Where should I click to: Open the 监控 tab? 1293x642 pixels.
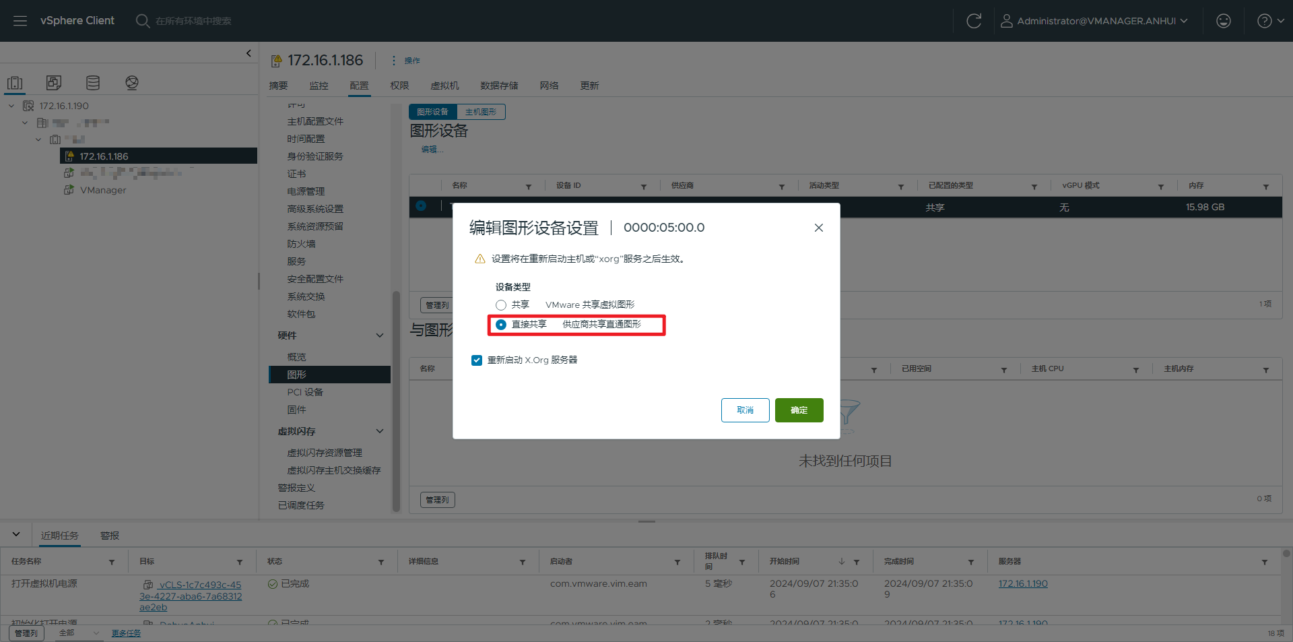(319, 86)
